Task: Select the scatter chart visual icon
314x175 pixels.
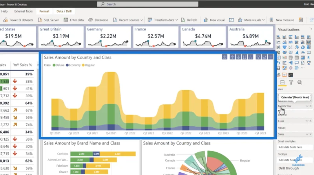Action: pos(290,47)
